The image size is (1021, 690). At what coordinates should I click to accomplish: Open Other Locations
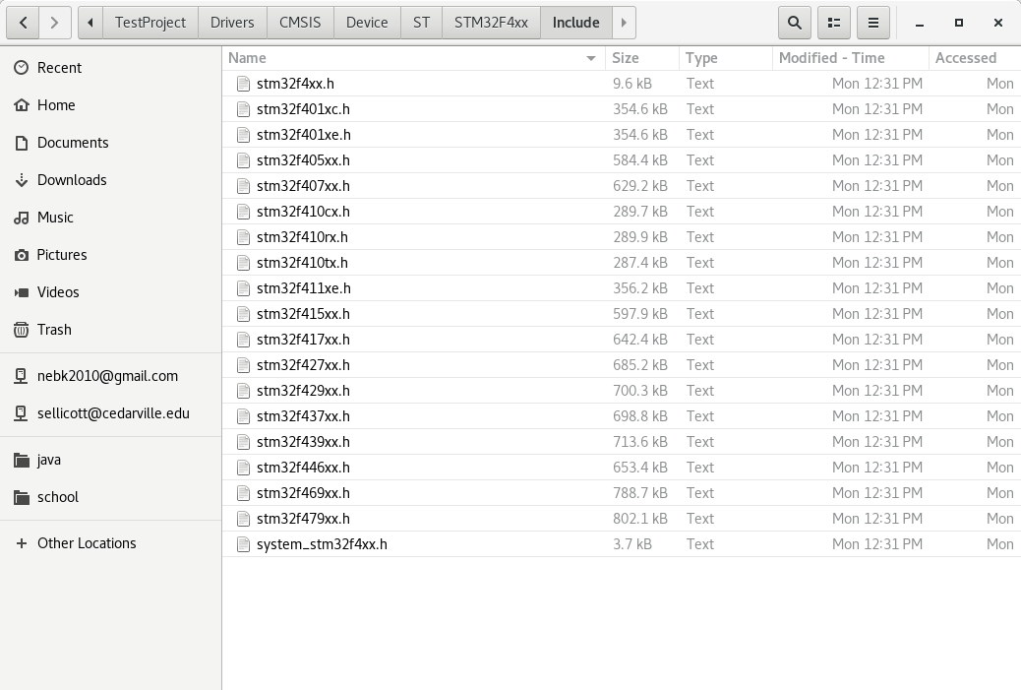tap(111, 543)
